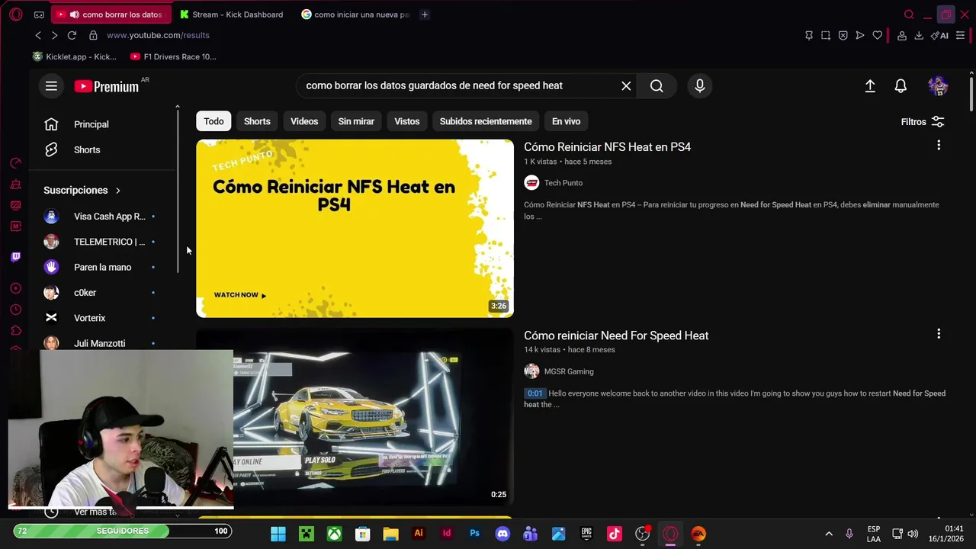
Task: Open Discord from the taskbar
Action: [502, 534]
